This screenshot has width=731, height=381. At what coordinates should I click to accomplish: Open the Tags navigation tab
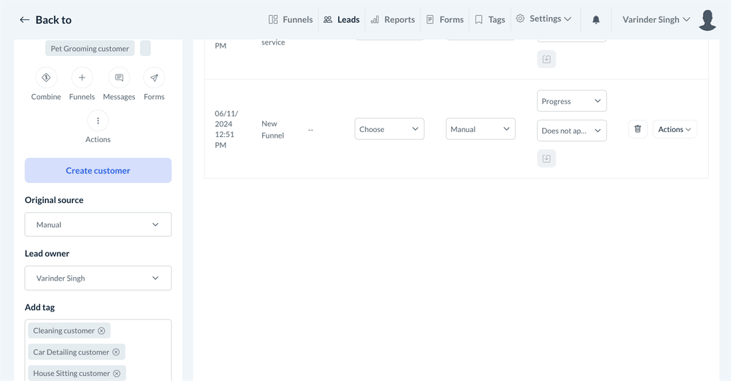tap(490, 19)
